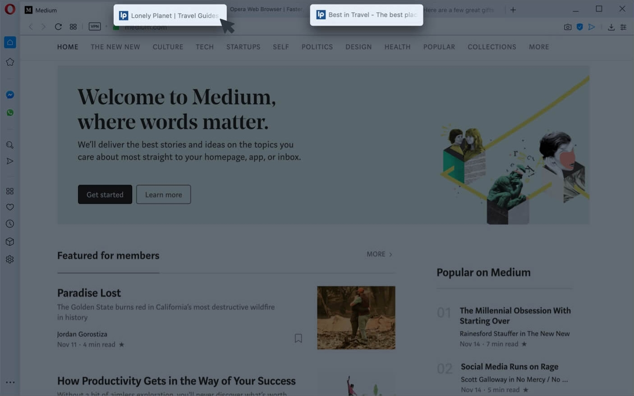Click the hero illustration artwork
This screenshot has height=396, width=634.
pyautogui.click(x=514, y=150)
